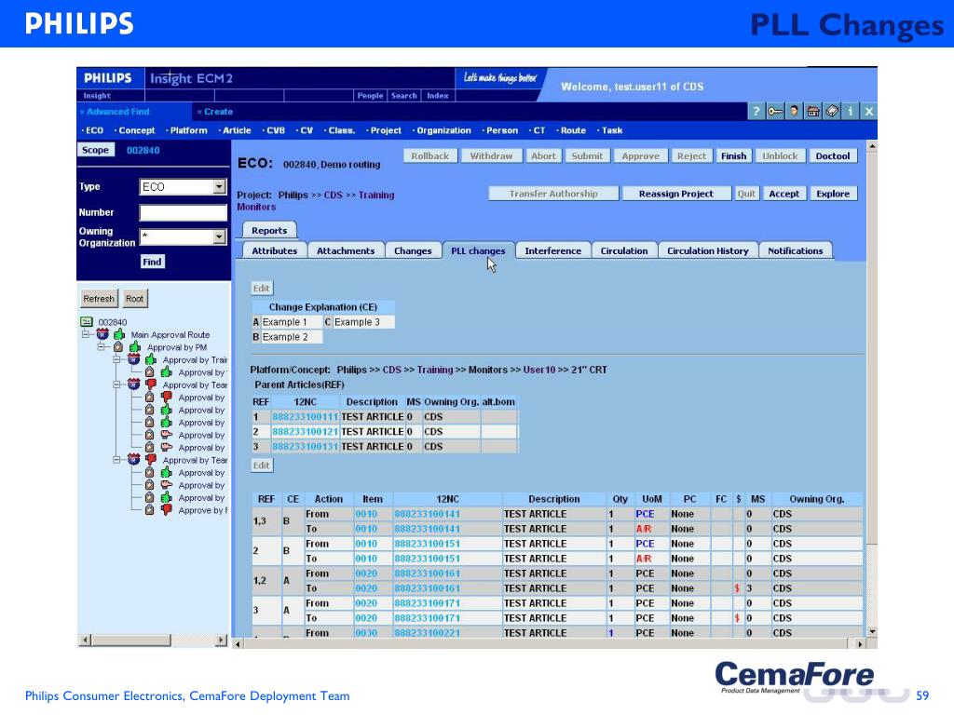
Task: Click the green thumbs-up for Approval by PM
Action: click(134, 347)
